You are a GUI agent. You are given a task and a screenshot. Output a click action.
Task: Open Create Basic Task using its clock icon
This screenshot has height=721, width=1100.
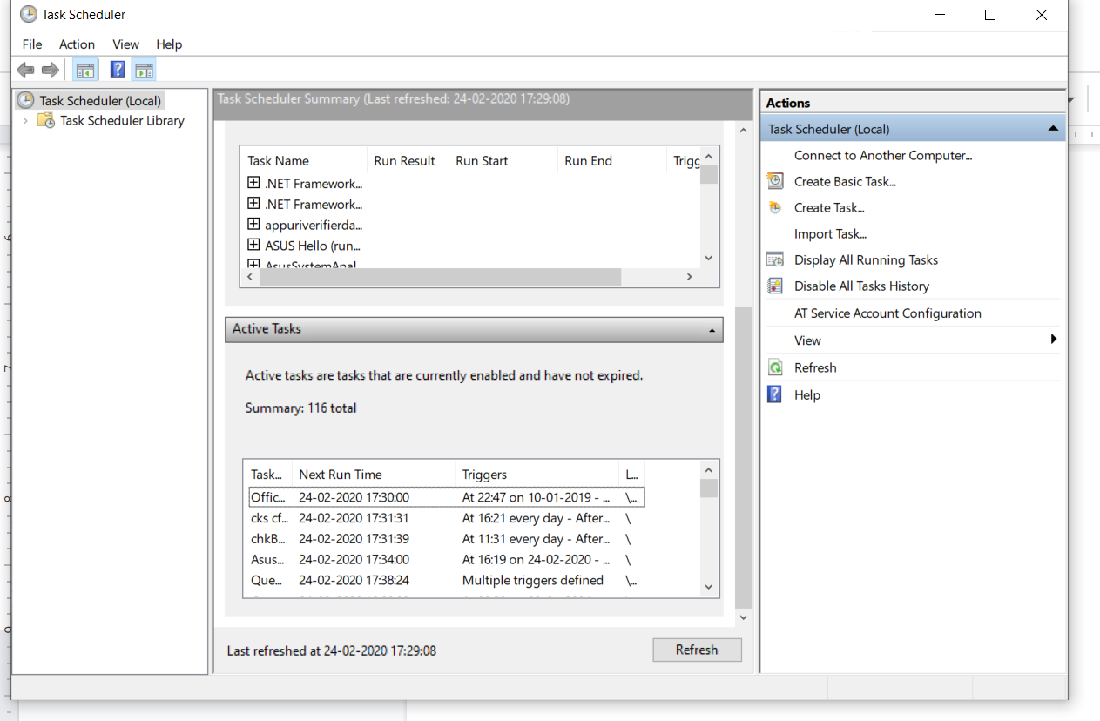pyautogui.click(x=775, y=181)
